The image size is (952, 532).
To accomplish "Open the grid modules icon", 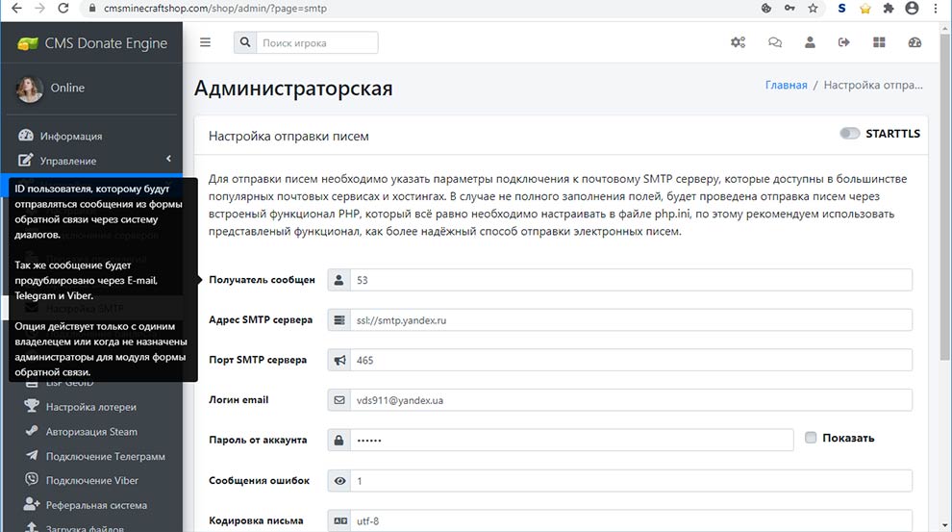I will tap(879, 42).
